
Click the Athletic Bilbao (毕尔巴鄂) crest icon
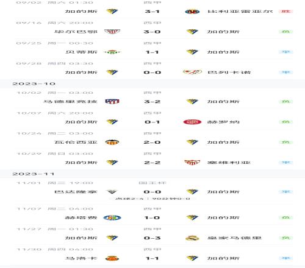112,32
